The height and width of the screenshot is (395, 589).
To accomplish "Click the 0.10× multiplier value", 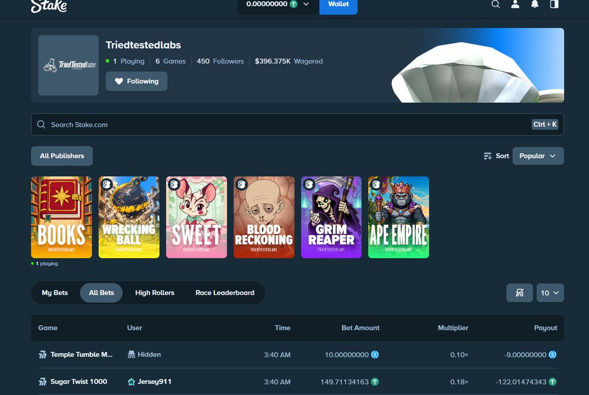I will coord(459,354).
